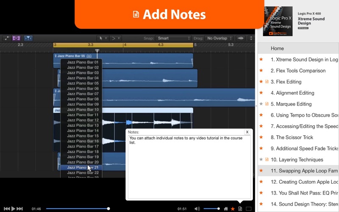Toggle favorite star for The Scissor Trick
Viewport: 339px width, 212px height.
click(x=261, y=137)
